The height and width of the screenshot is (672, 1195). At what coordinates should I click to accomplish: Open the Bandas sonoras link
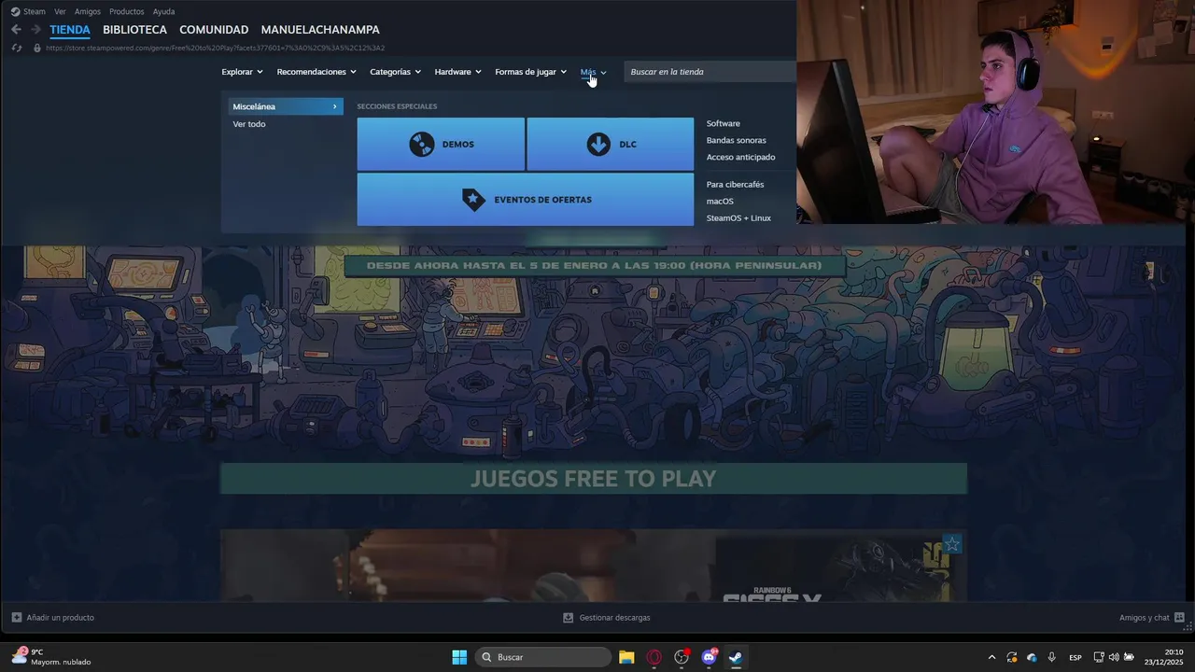click(x=737, y=140)
